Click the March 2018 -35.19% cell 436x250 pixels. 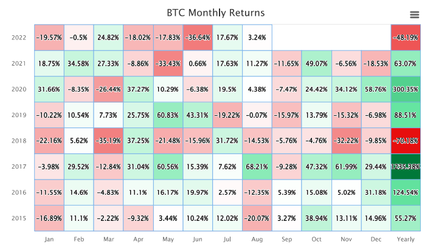coord(108,141)
